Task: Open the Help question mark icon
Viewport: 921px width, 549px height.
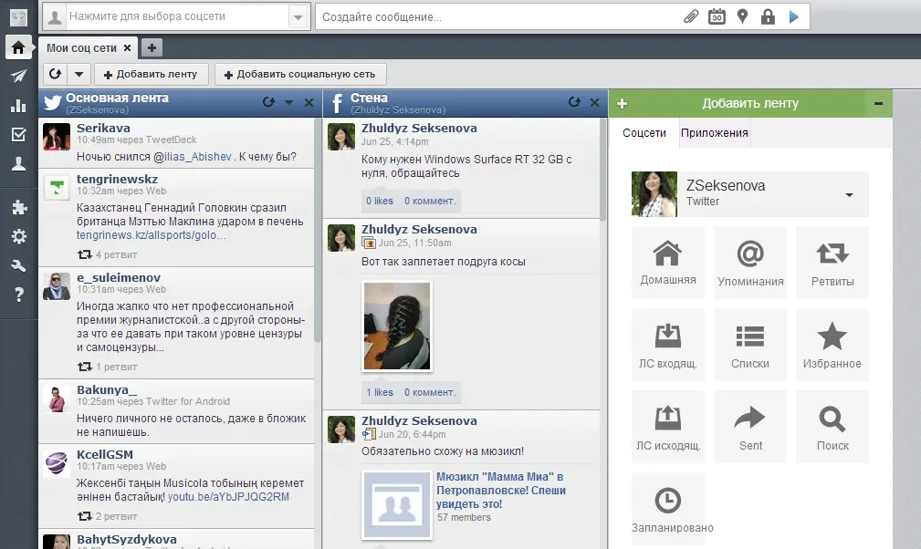Action: [19, 295]
